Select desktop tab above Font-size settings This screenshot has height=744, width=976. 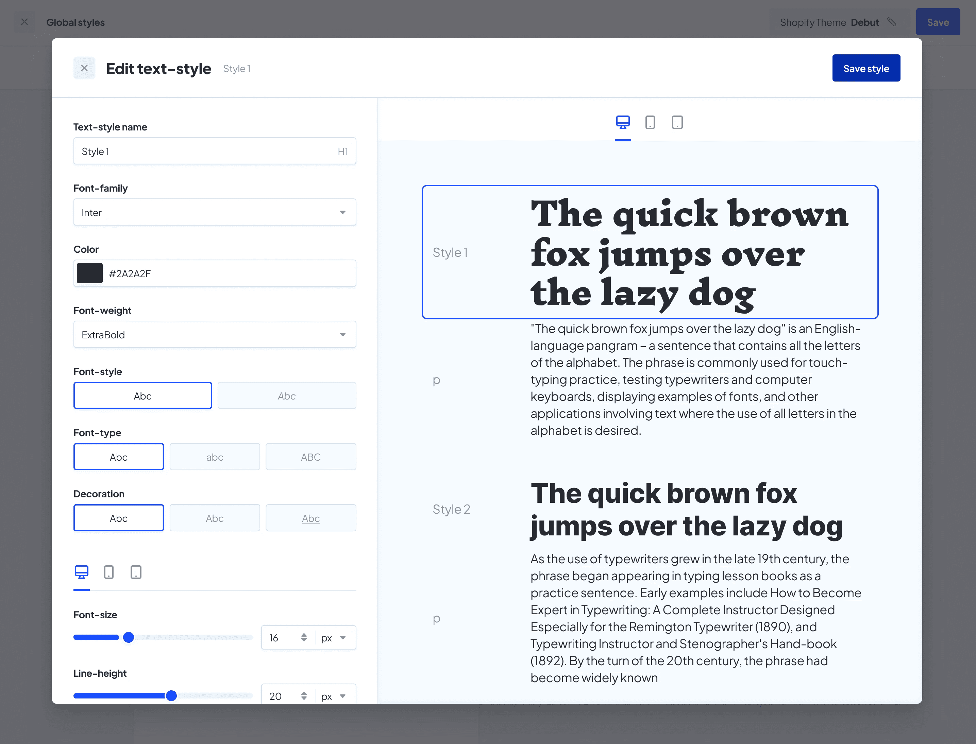[x=82, y=572]
